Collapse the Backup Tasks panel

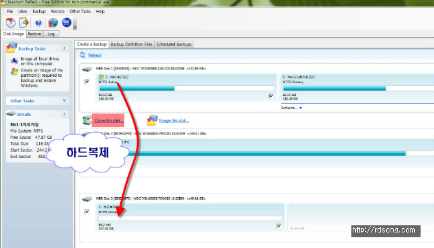64,48
